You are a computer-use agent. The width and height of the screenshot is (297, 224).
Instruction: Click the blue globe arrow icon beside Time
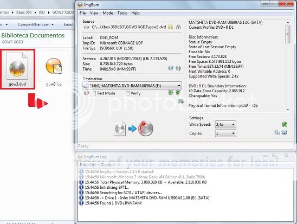[x=171, y=68]
